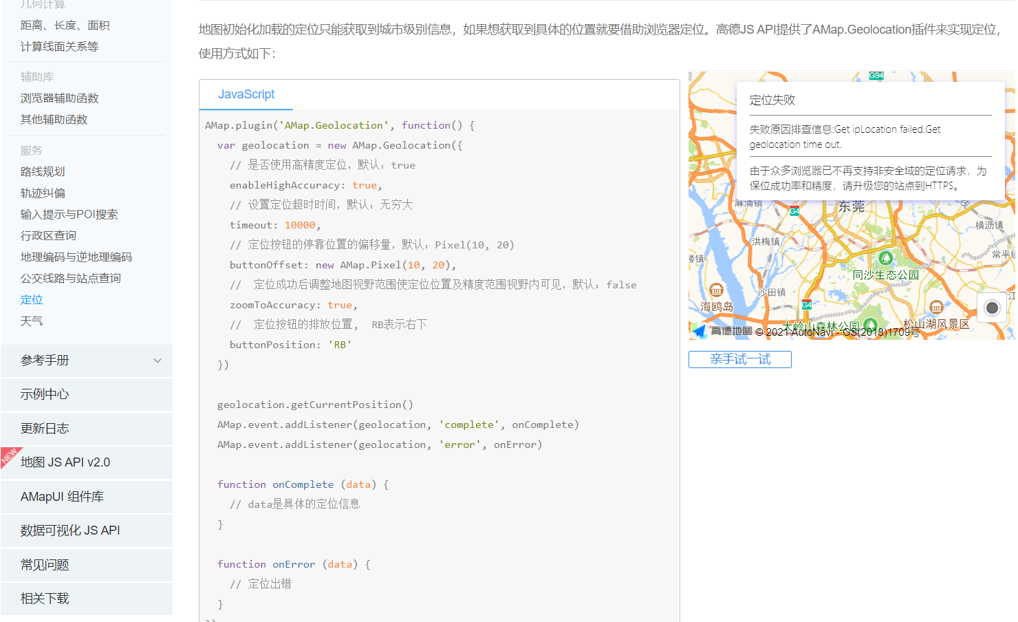Collapse the 参考手册 section
The image size is (1018, 622).
pos(157,360)
